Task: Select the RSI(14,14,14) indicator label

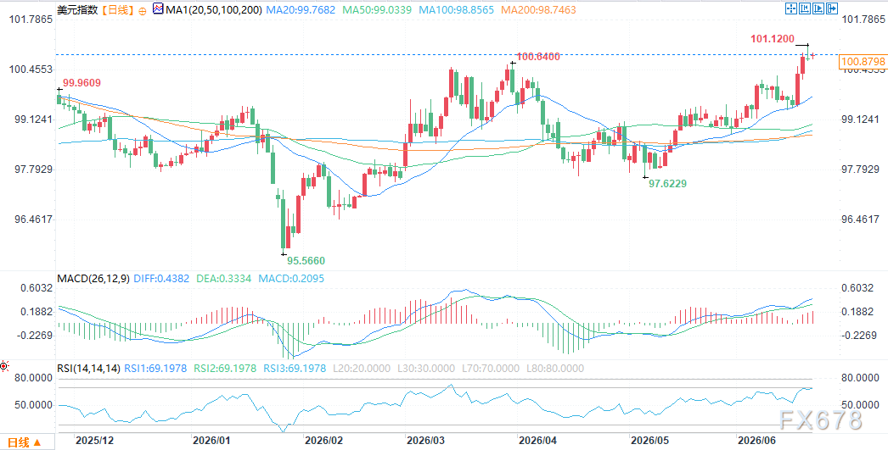Action: pyautogui.click(x=89, y=369)
